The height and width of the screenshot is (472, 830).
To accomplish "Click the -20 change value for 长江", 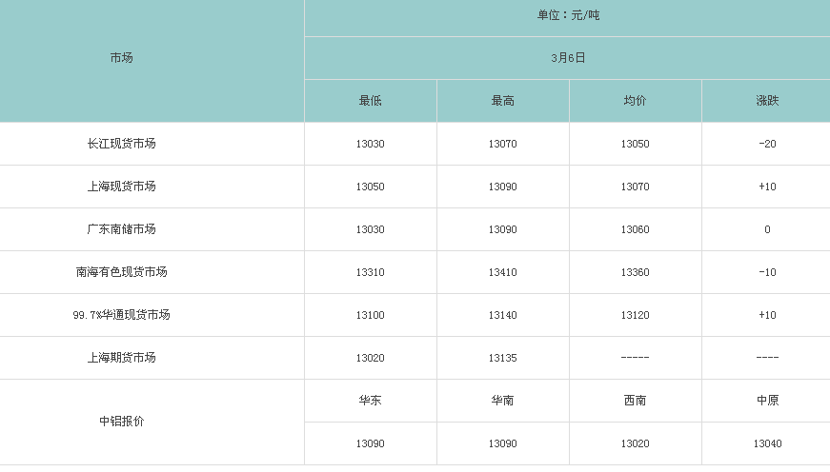I will (767, 144).
